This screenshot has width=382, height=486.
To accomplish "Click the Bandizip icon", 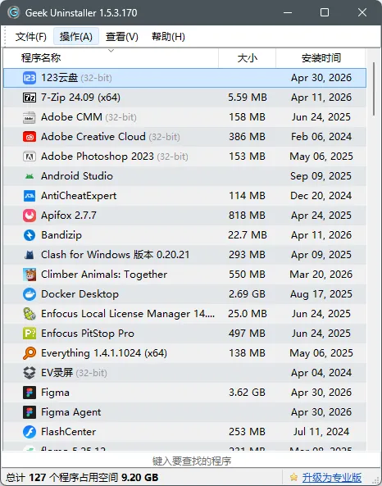I will (x=30, y=235).
